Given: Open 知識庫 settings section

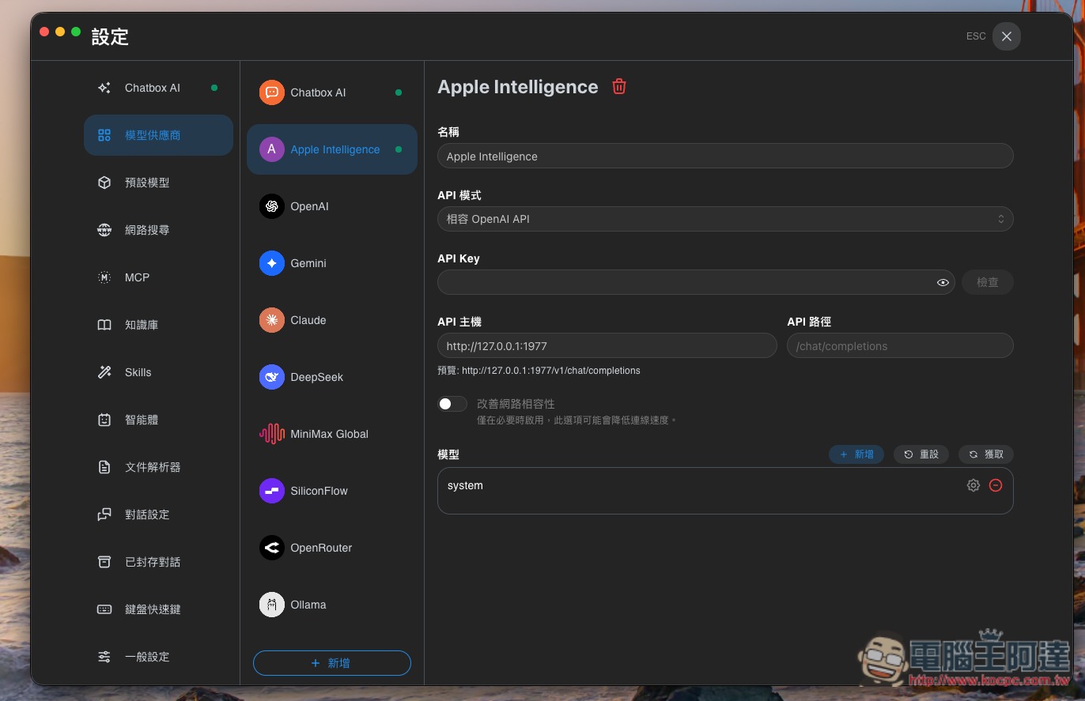Looking at the screenshot, I should [x=158, y=325].
